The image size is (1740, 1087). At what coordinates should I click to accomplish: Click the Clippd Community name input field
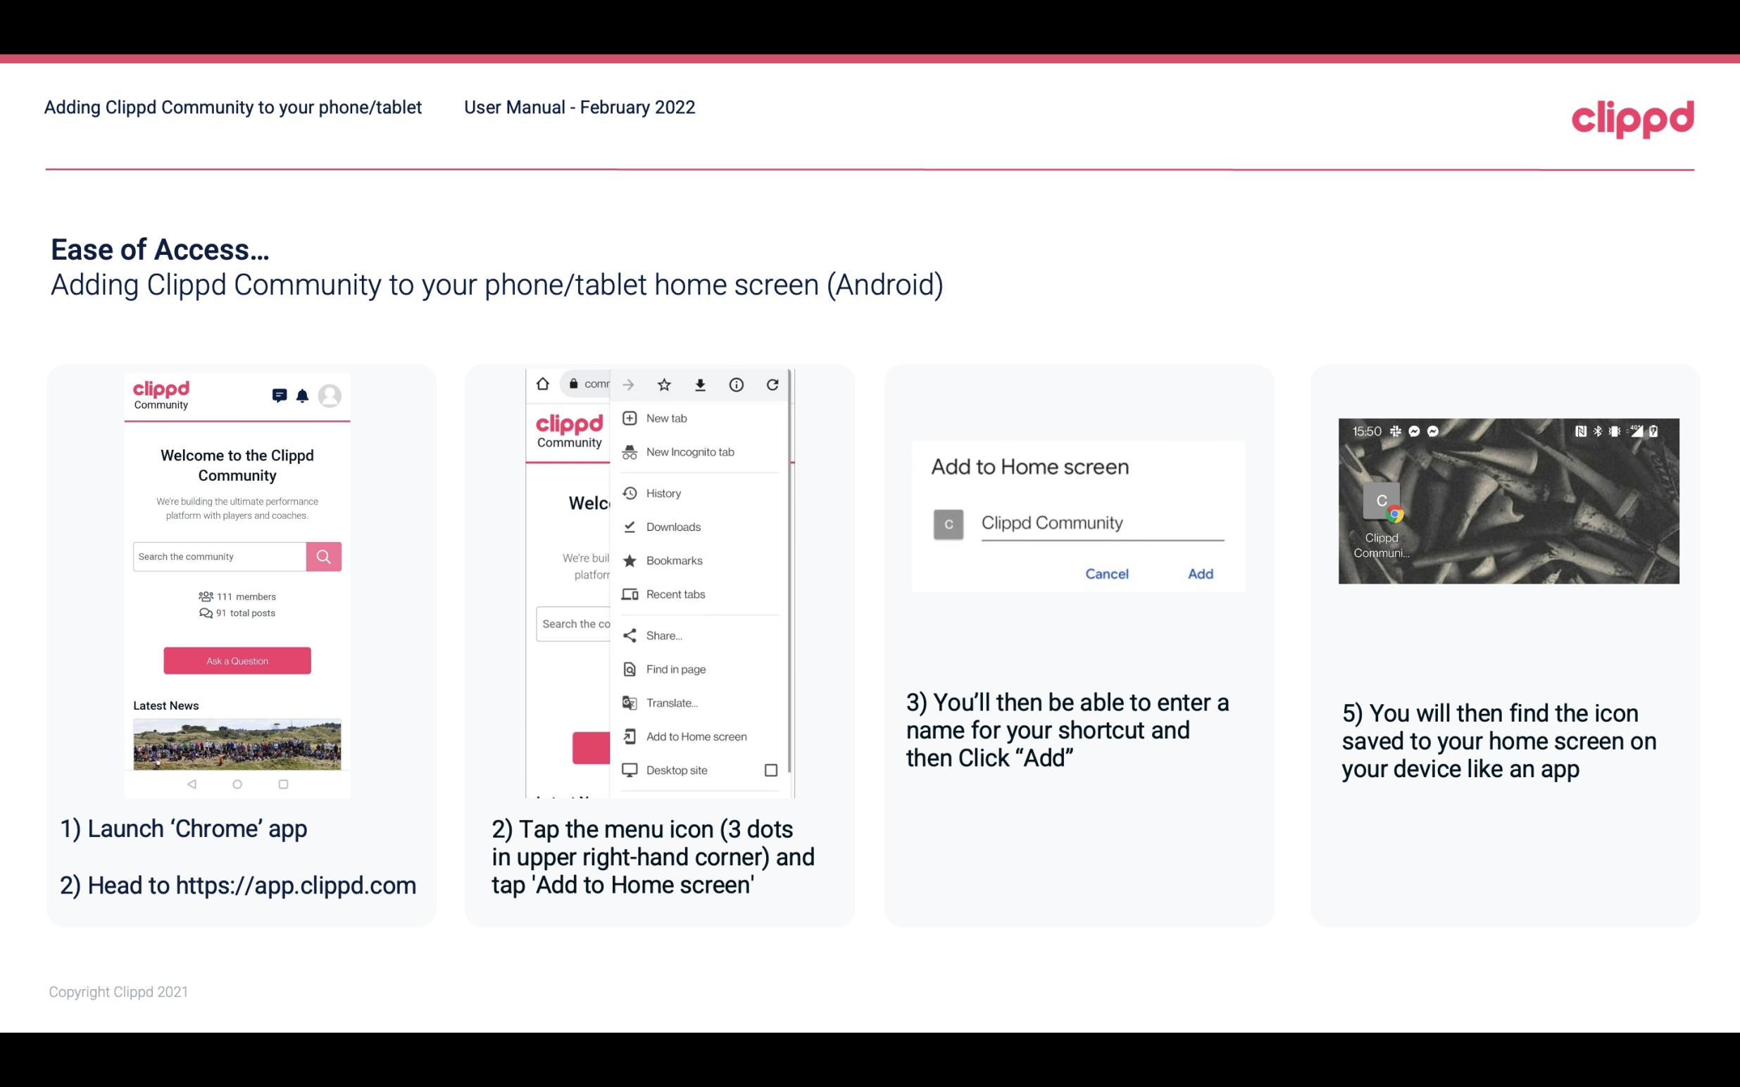(1100, 521)
